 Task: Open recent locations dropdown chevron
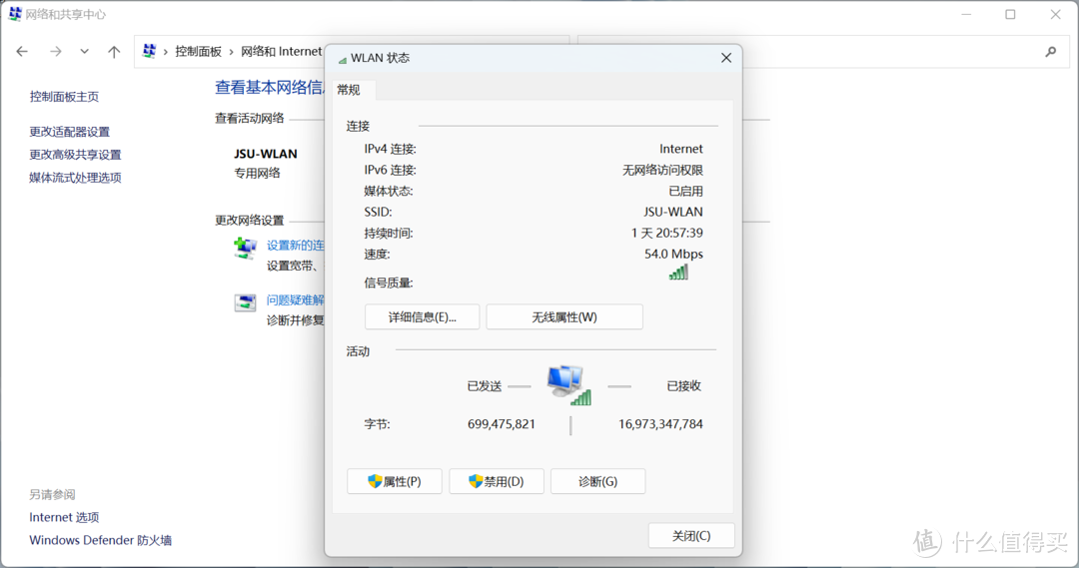tap(84, 52)
